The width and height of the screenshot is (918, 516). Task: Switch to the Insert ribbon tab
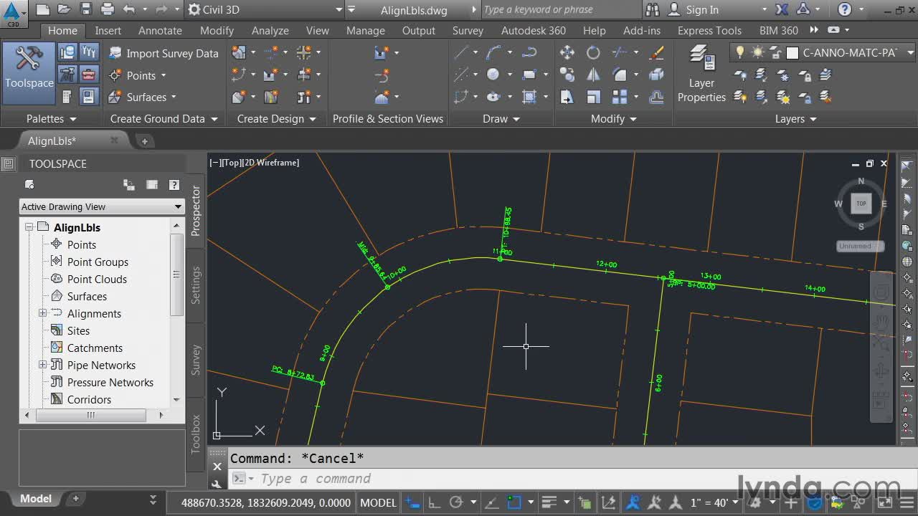point(108,30)
